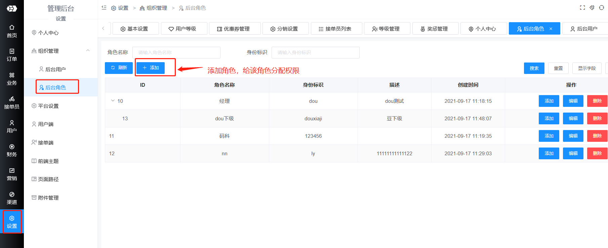Open the 营销 marketing sidebar icon
The image size is (608, 248).
[12, 174]
